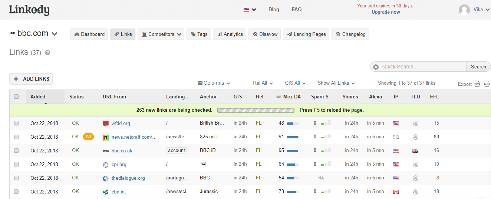Image resolution: width=491 pixels, height=199 pixels.
Task: Expand the Show All Links filter
Action: 336,83
